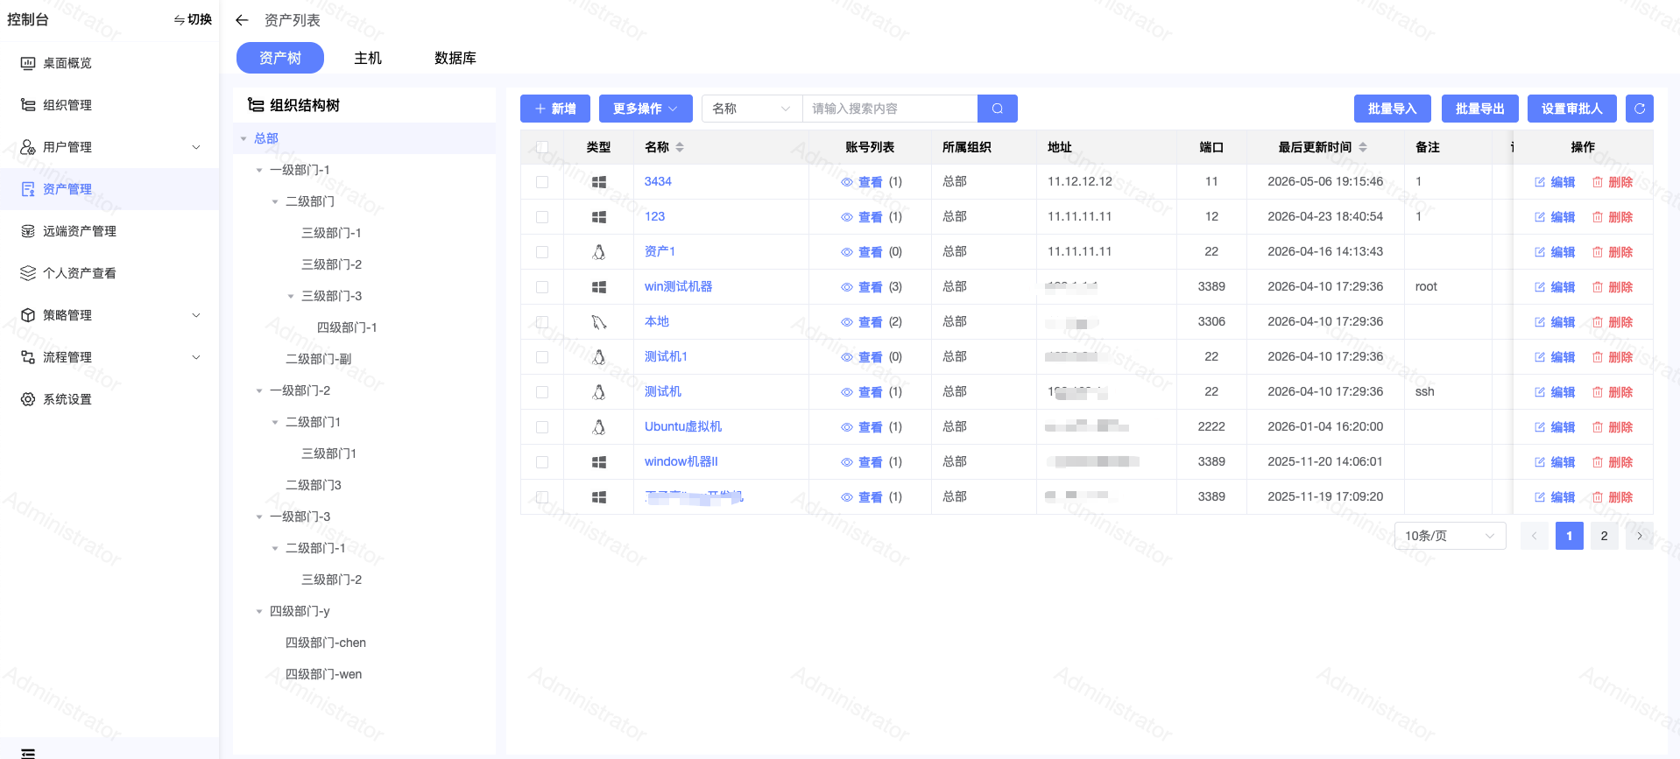Click the refresh icon button

(1639, 109)
